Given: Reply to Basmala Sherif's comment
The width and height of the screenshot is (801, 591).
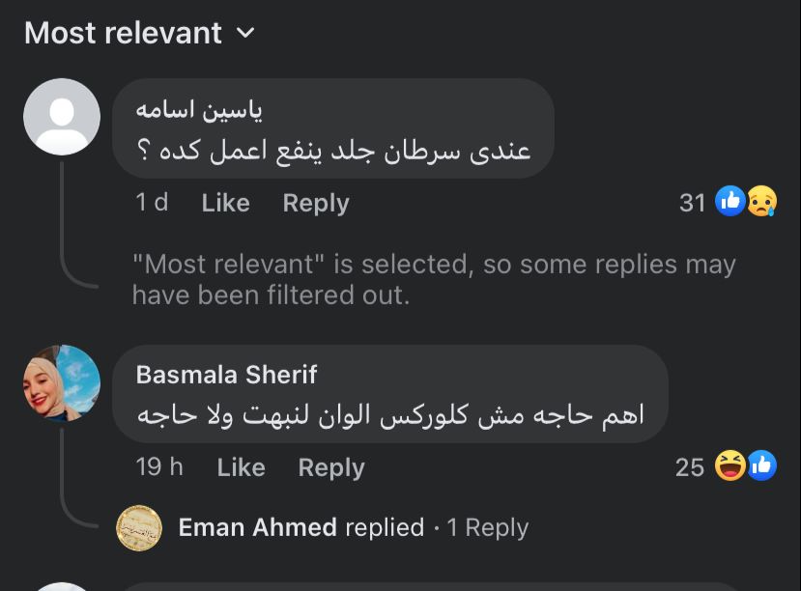Looking at the screenshot, I should (x=331, y=467).
